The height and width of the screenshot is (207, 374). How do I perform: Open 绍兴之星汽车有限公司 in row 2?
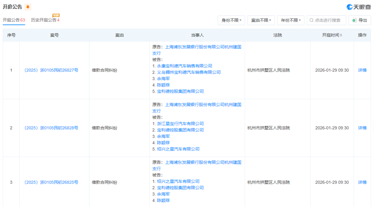178,149
